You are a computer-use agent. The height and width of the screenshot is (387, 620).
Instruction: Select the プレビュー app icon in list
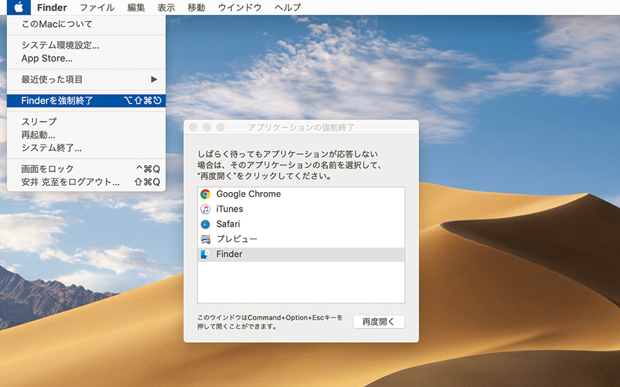pos(206,239)
